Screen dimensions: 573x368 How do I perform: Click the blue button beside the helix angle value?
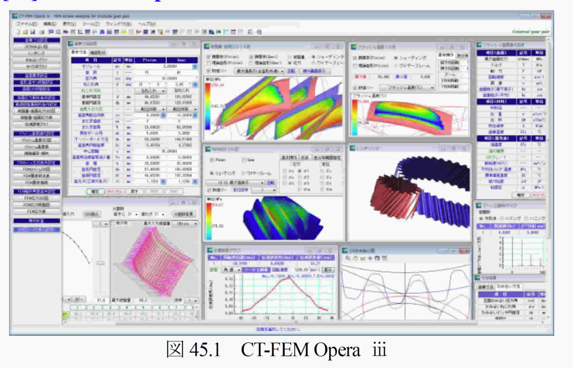point(195,84)
